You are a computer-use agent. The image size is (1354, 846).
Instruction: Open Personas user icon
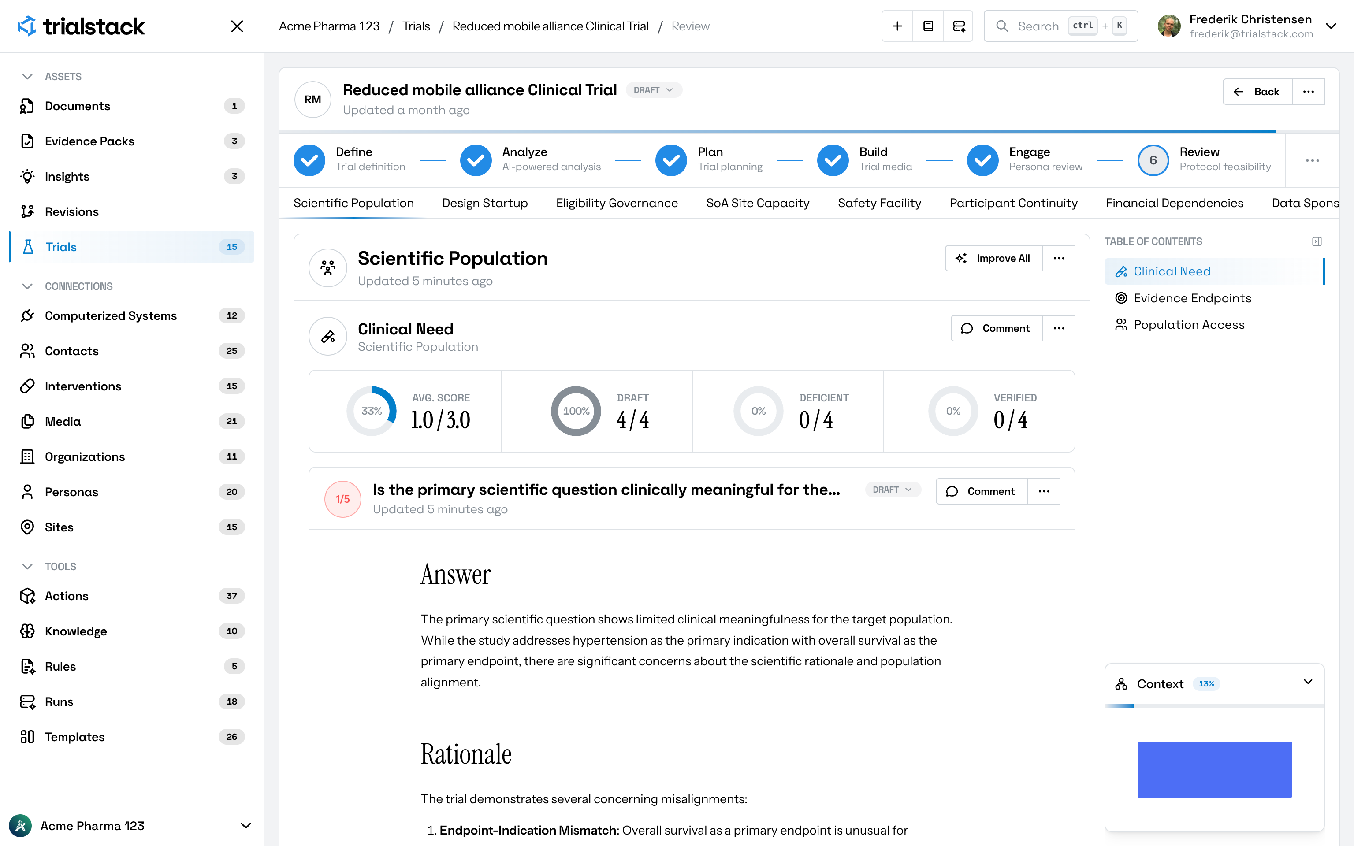tap(27, 492)
